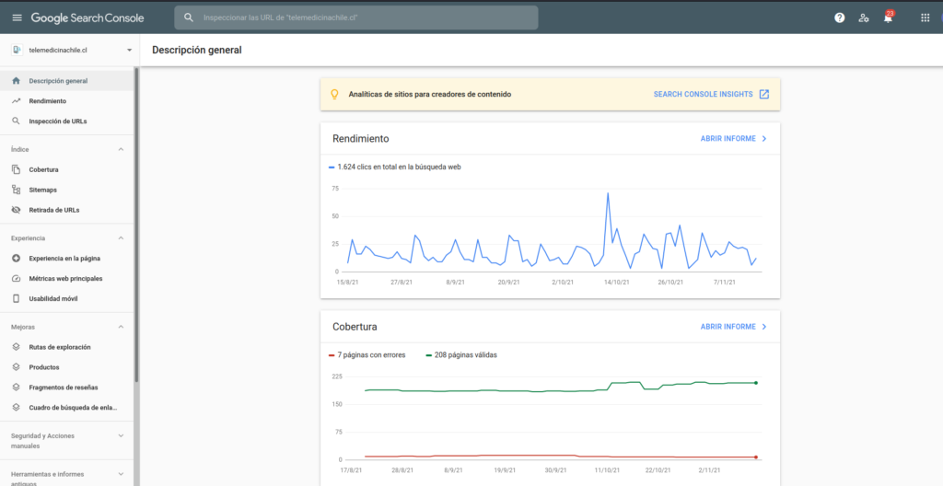943x486 pixels.
Task: Click the gauge icon for Métricas web principales
Action: tap(17, 279)
